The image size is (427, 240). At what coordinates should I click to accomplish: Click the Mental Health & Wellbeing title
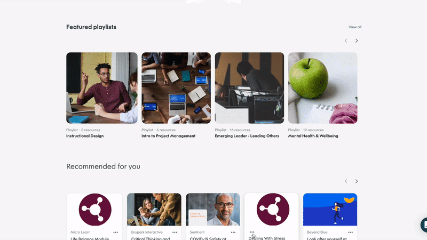[x=313, y=136]
